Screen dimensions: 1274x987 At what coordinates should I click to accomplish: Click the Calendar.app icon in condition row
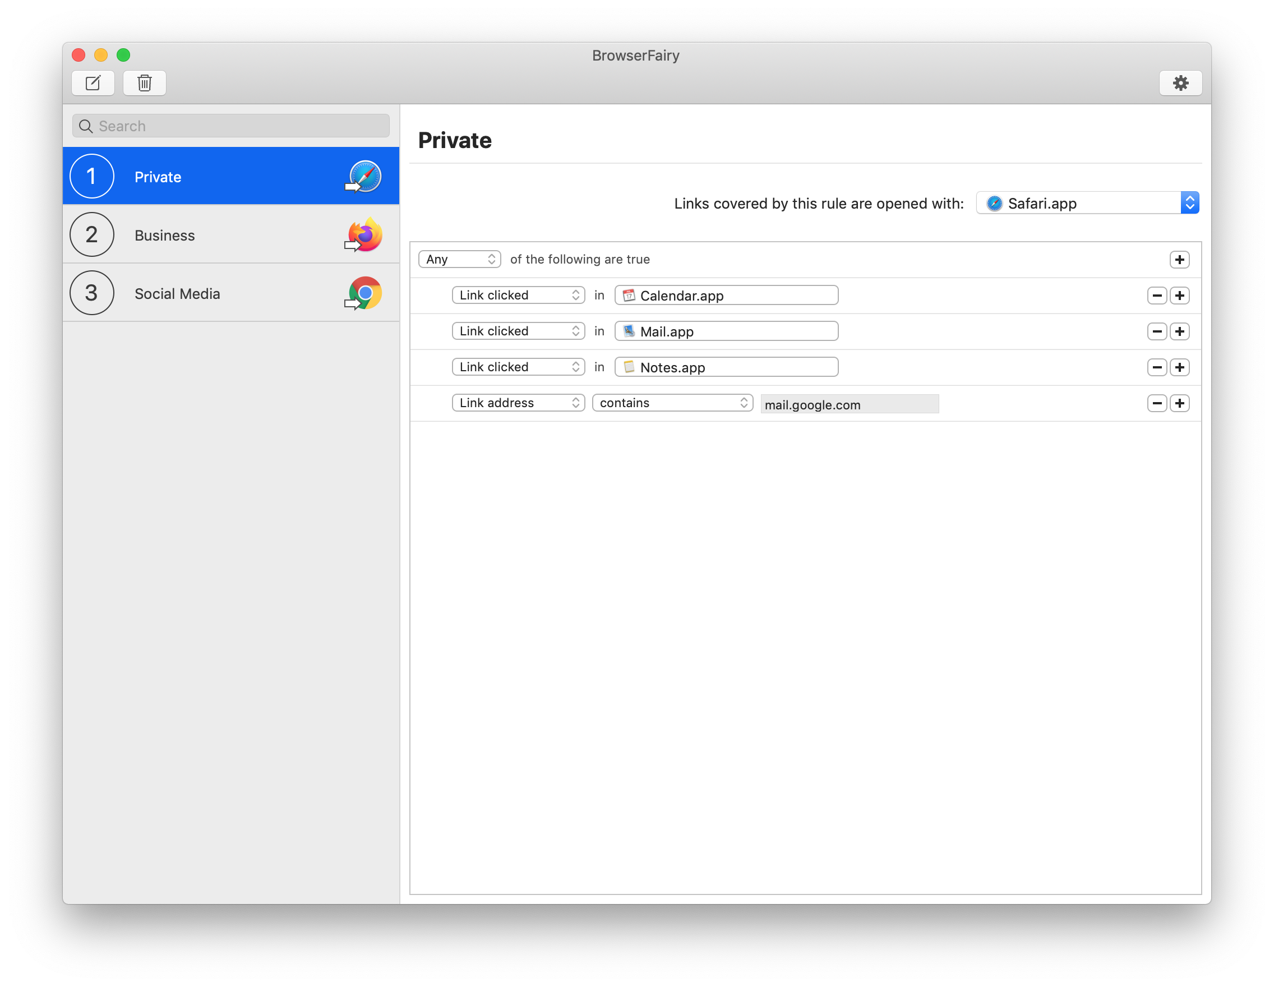point(628,295)
